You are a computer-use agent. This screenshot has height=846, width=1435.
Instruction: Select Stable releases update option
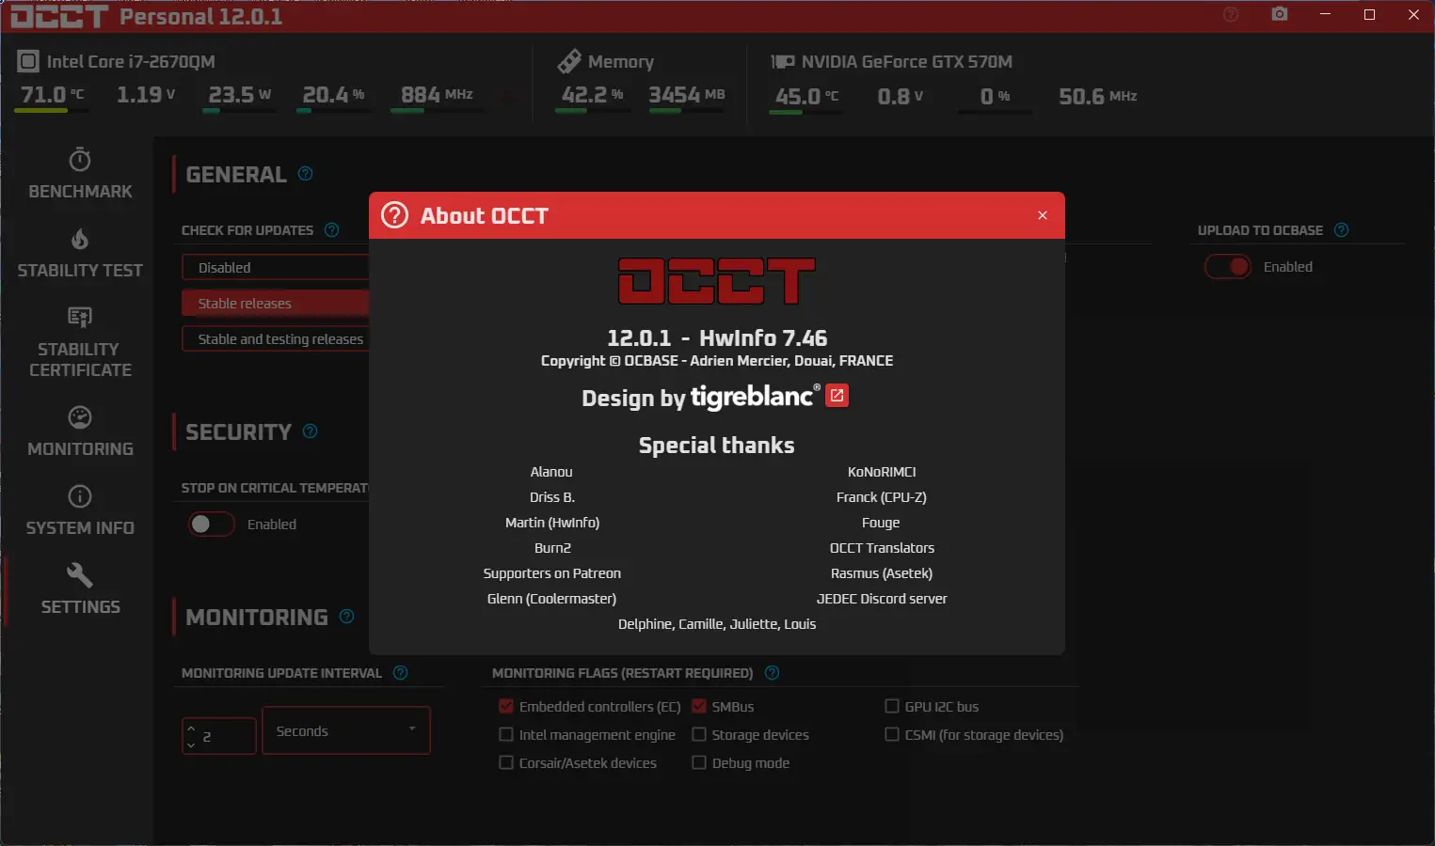(x=276, y=304)
